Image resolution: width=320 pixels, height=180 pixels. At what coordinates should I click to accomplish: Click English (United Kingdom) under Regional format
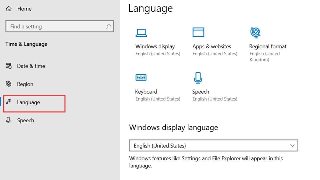pos(265,57)
